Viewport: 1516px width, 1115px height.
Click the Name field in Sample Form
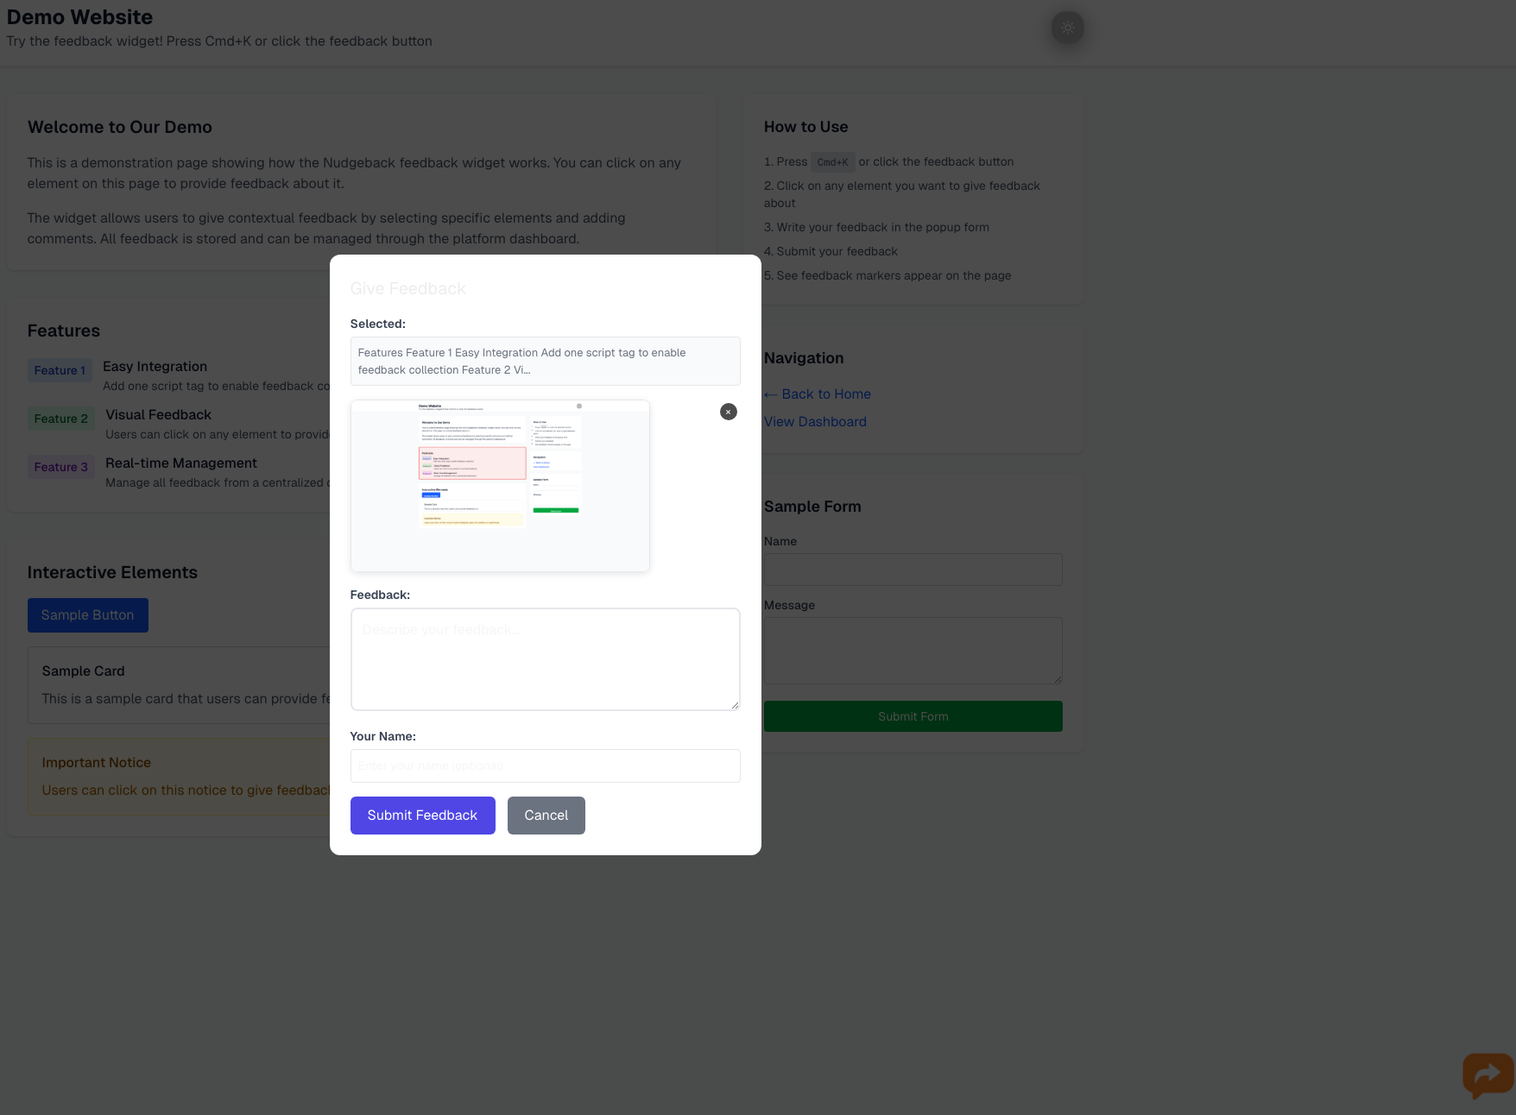(x=912, y=569)
